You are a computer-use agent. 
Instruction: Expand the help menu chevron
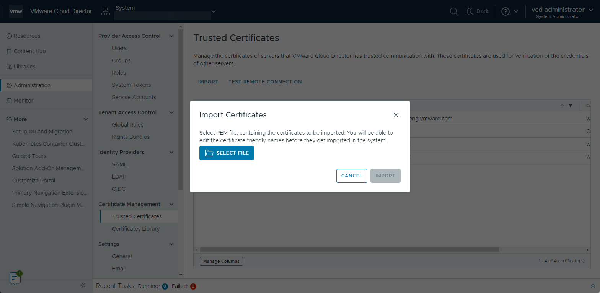[516, 11]
